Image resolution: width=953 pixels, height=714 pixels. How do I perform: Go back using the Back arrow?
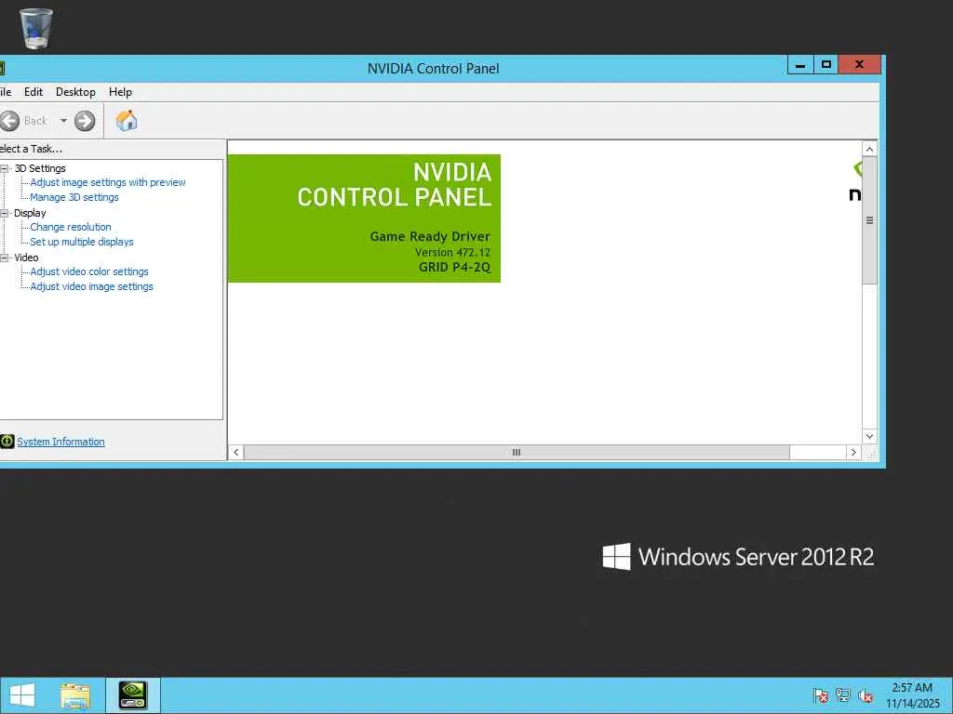[9, 121]
